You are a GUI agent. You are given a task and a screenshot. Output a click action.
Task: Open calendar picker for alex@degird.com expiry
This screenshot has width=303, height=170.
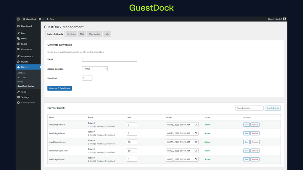[x=196, y=125]
